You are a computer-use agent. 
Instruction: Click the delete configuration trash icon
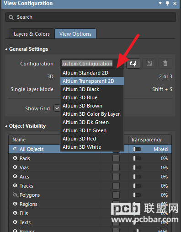click(x=165, y=63)
